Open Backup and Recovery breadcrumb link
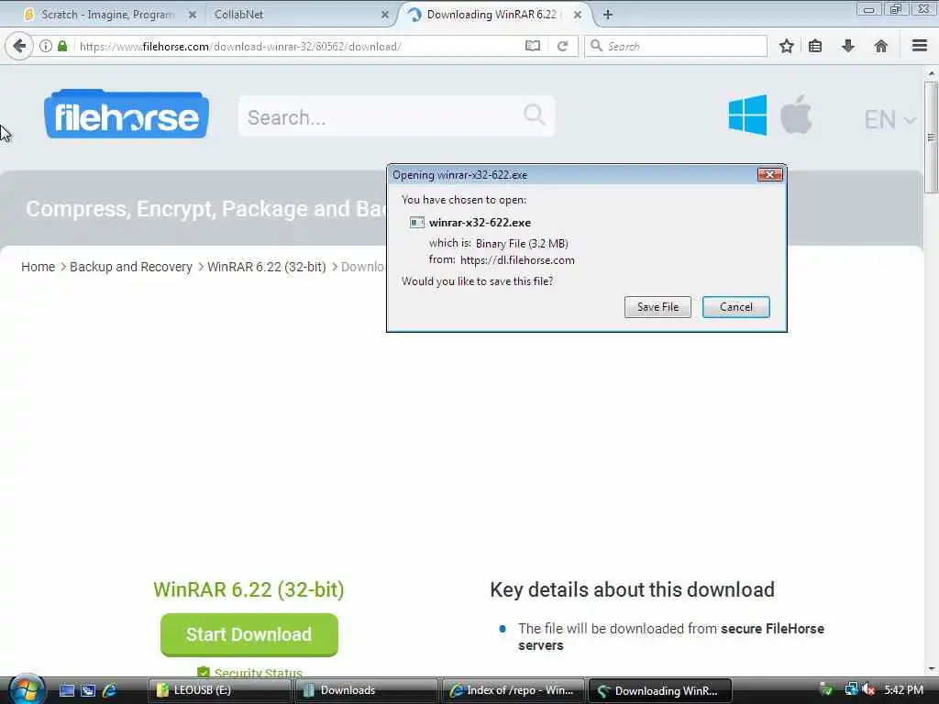This screenshot has height=704, width=939. click(x=130, y=267)
